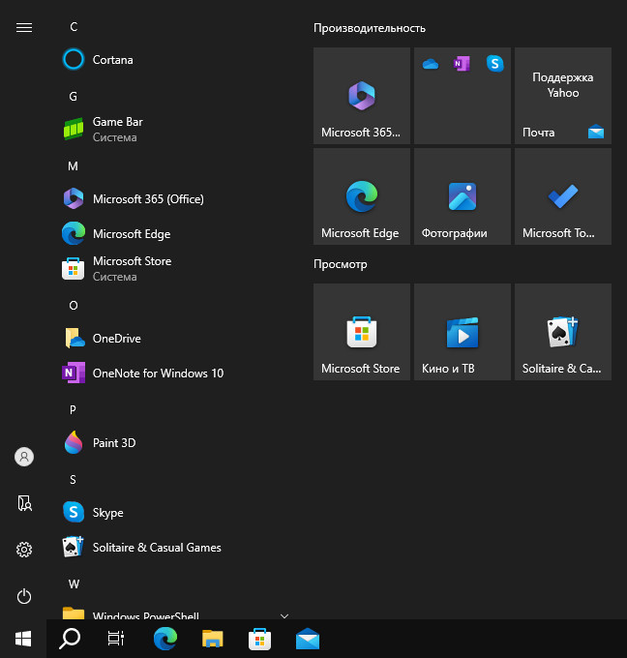Open Solitaire & Casual Games in app list
Viewport: 627px width, 658px height.
pos(174,548)
